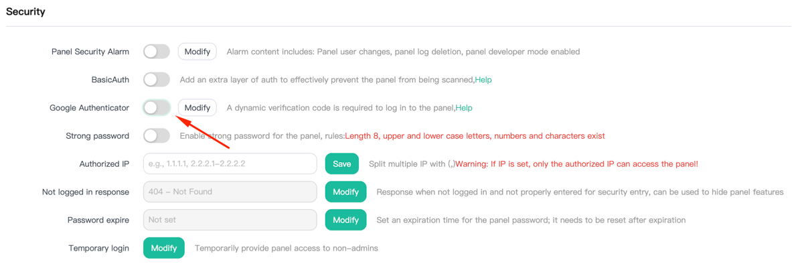Click the Google Authenticator label text
Viewport: 792px width, 270px height.
90,108
